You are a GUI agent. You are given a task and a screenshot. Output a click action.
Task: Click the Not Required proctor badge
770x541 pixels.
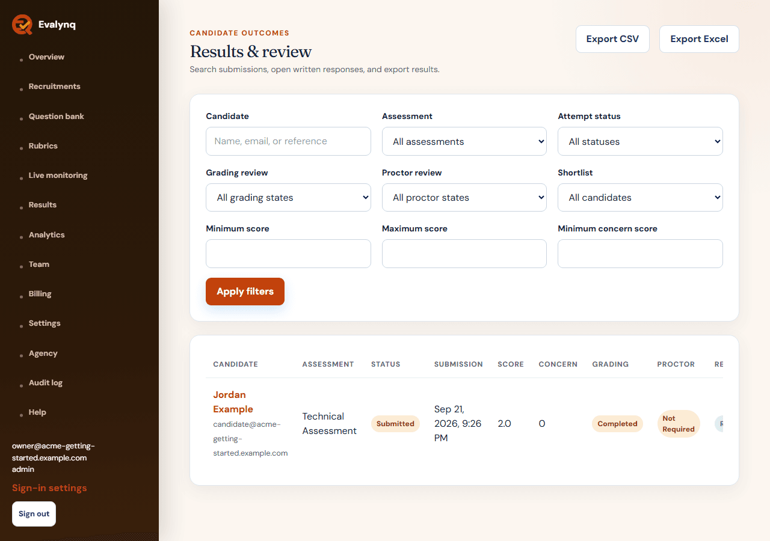tap(679, 424)
